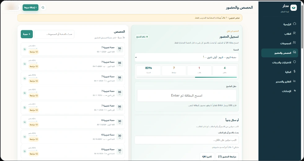The height and width of the screenshot is (161, 304).
Task: Click the كاميرا QR button
Action: (207, 157)
